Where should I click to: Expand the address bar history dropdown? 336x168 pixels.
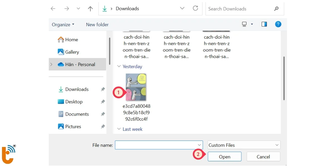[182, 8]
